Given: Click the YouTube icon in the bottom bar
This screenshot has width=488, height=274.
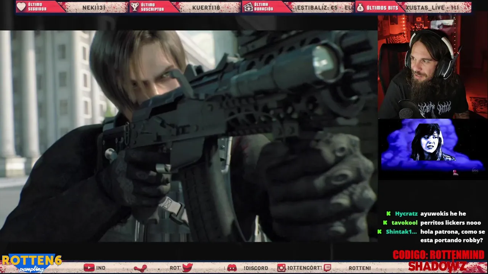Looking at the screenshot, I should pyautogui.click(x=89, y=268).
